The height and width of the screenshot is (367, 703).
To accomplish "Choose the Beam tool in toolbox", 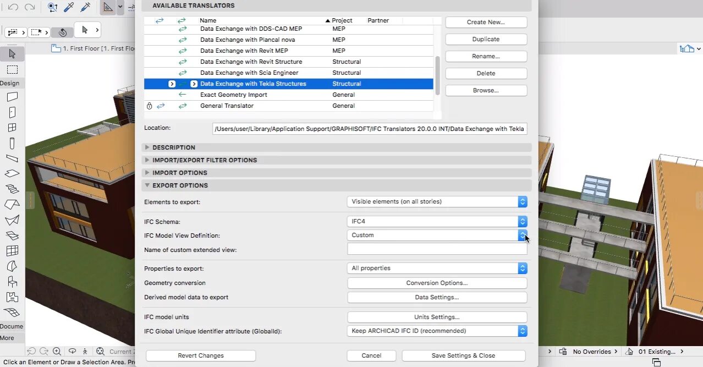I will [x=12, y=158].
